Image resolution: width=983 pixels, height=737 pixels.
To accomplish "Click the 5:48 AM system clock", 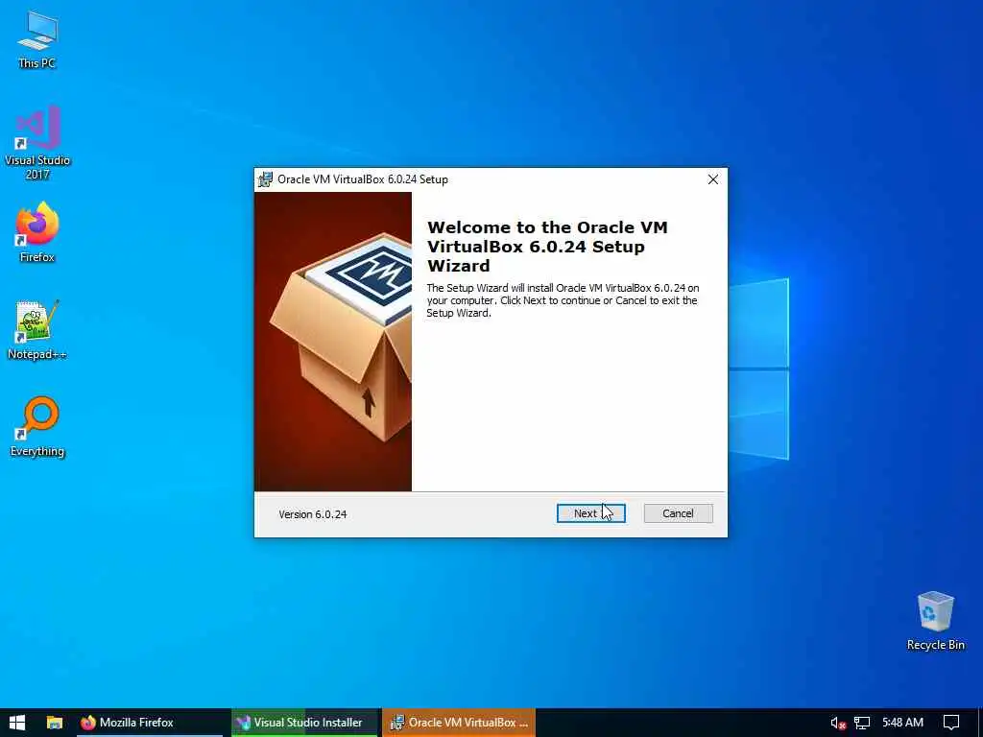I will [902, 723].
